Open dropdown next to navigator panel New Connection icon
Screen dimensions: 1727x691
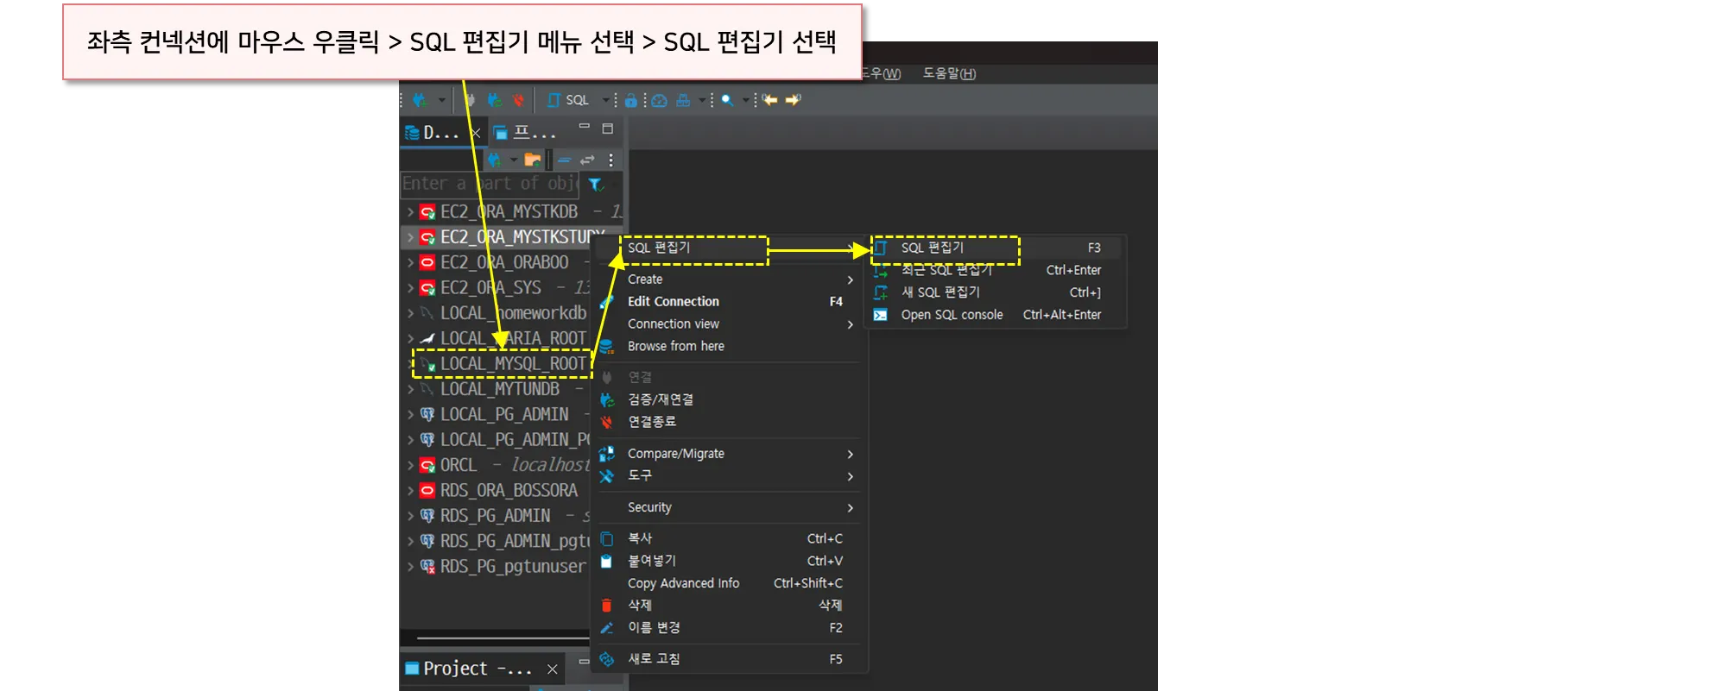coord(513,160)
